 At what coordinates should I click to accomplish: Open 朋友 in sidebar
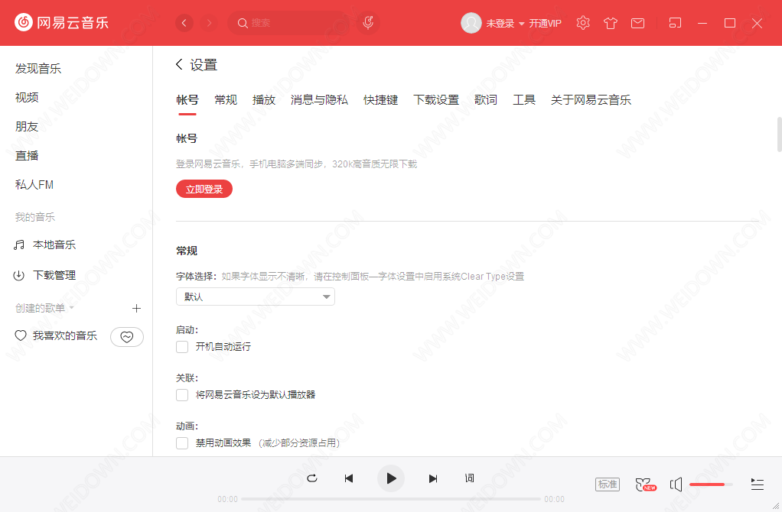tap(27, 127)
